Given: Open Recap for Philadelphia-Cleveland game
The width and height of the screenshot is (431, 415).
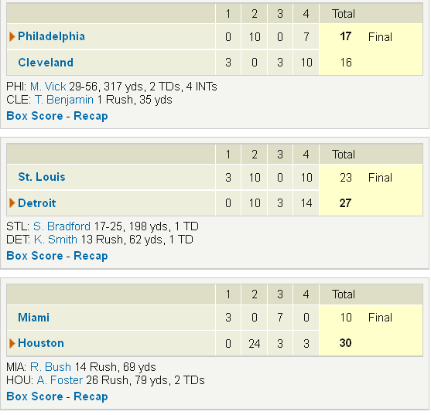Looking at the screenshot, I should point(91,116).
